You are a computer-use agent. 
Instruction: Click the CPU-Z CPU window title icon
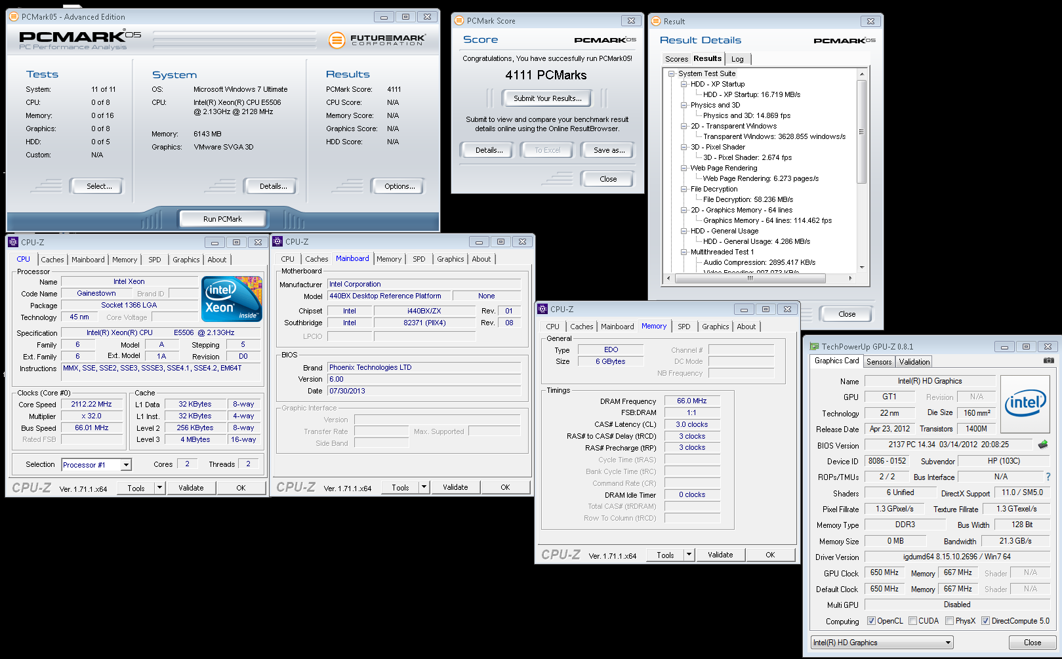click(x=13, y=242)
